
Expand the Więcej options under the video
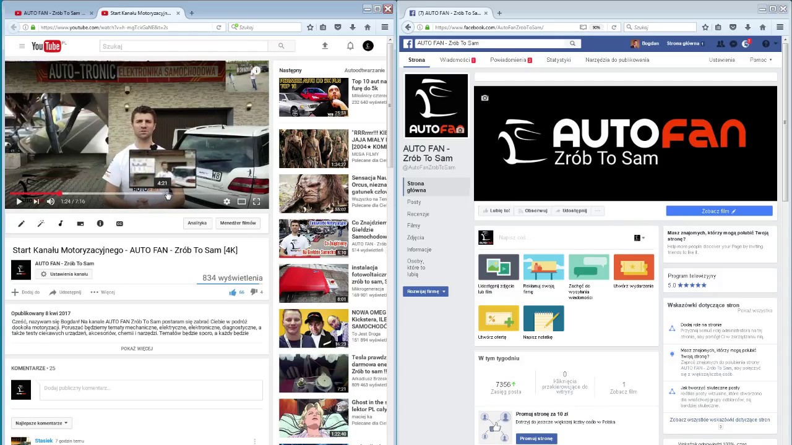coord(103,292)
